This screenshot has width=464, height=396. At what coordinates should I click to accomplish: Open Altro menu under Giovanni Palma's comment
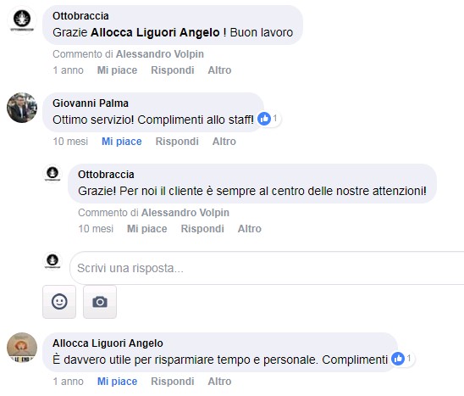(224, 142)
